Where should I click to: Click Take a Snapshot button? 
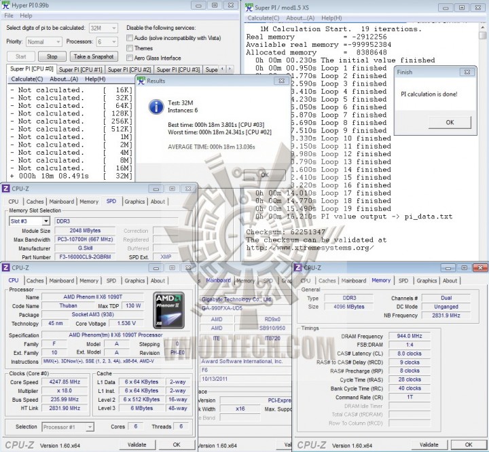click(94, 56)
